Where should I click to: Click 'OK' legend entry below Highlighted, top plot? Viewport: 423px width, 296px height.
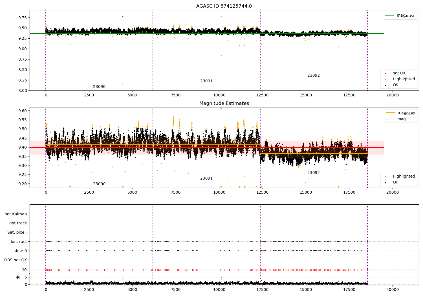[395, 85]
